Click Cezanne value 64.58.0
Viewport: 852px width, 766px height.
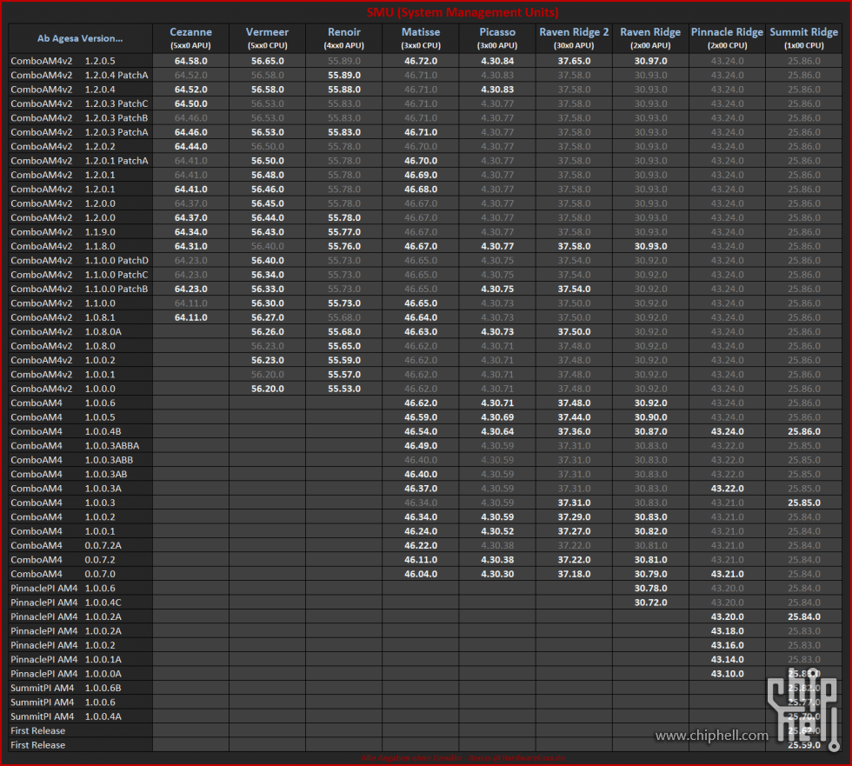coord(190,61)
